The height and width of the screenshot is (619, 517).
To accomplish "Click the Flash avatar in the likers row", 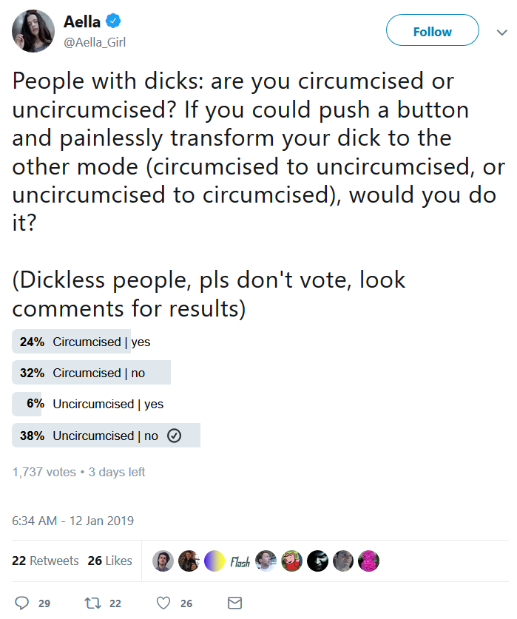I will click(x=240, y=561).
